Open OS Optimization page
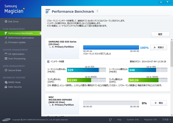This screenshot has height=123, width=173. 15,54
